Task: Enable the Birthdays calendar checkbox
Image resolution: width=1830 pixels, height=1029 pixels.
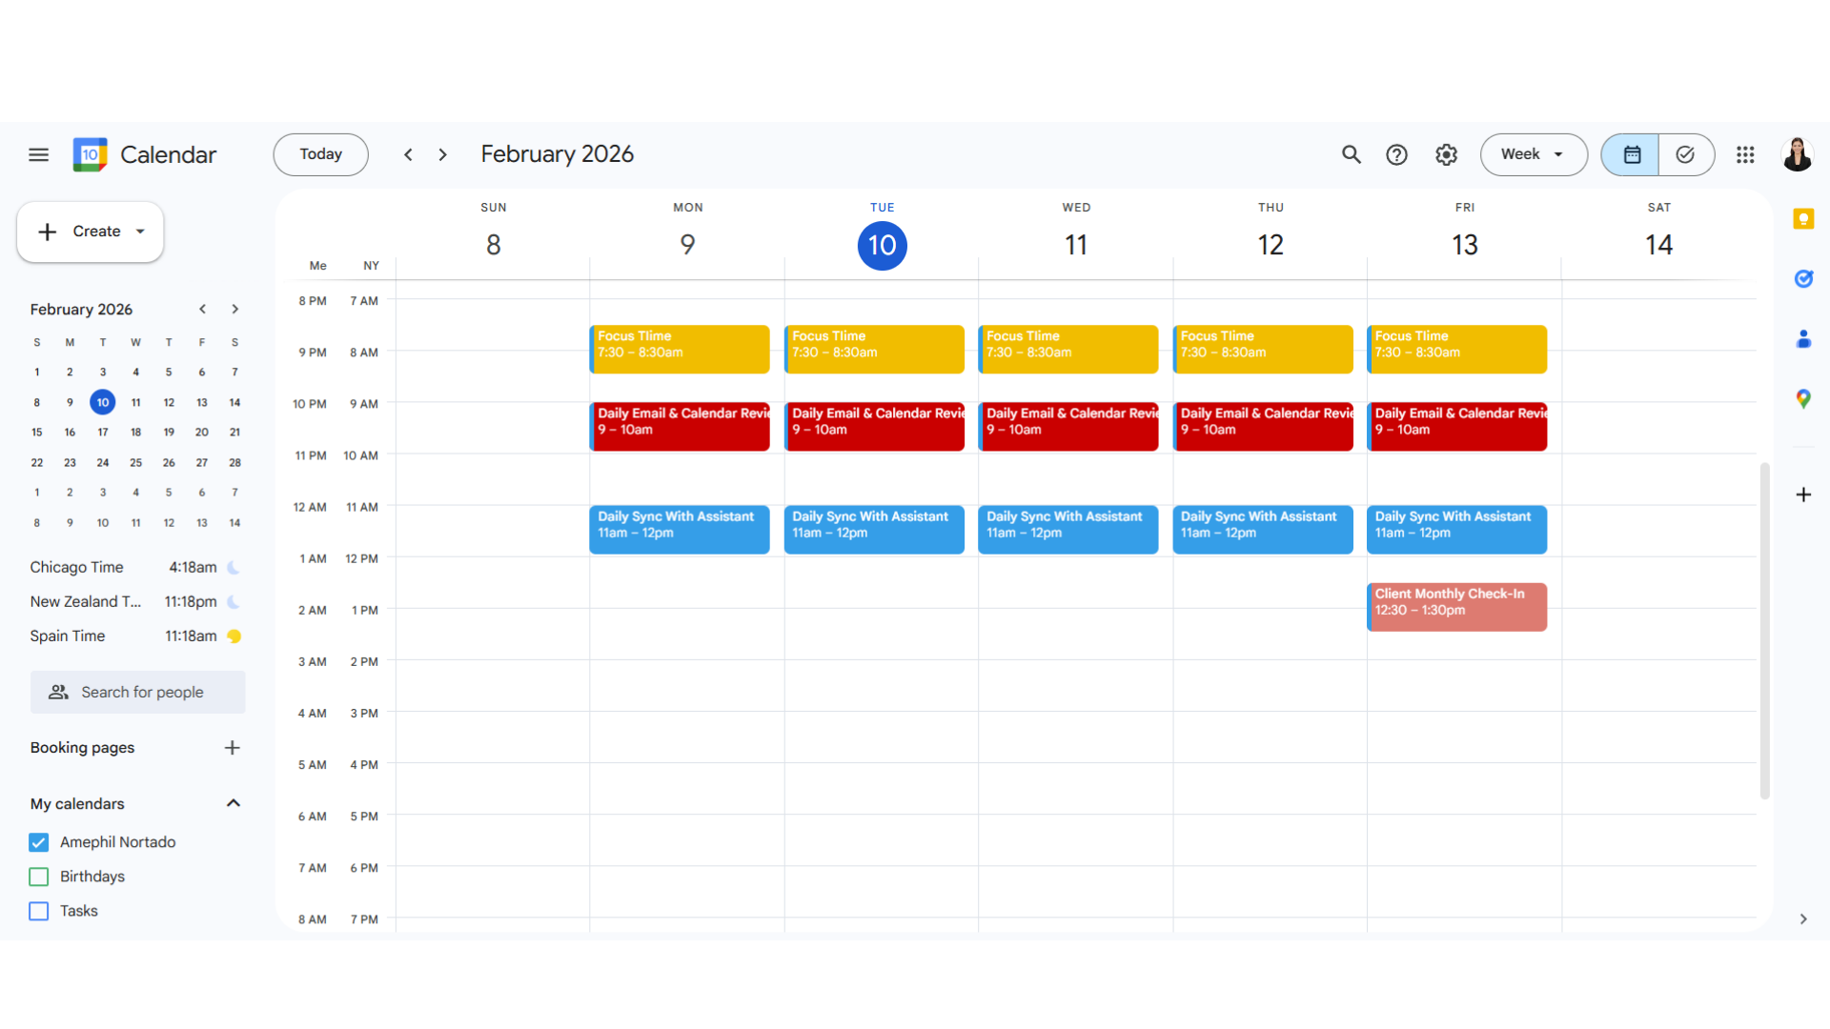Action: coord(39,877)
